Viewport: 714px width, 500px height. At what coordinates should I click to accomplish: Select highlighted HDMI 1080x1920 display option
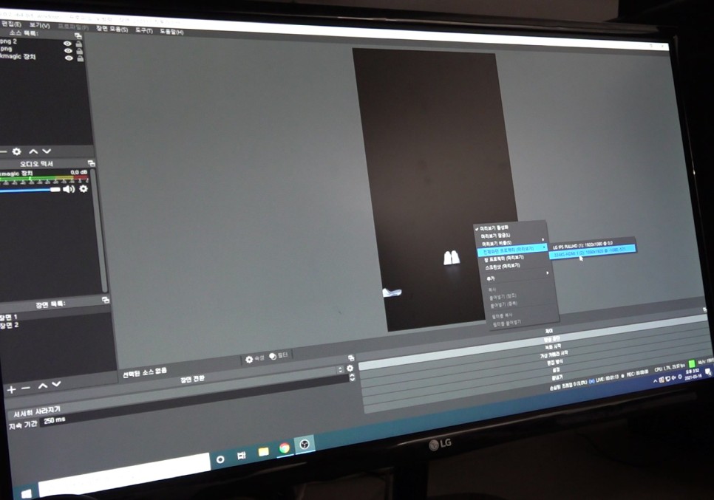click(593, 252)
